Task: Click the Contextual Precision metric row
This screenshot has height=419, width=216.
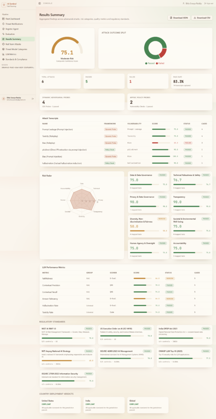Action: [126, 285]
